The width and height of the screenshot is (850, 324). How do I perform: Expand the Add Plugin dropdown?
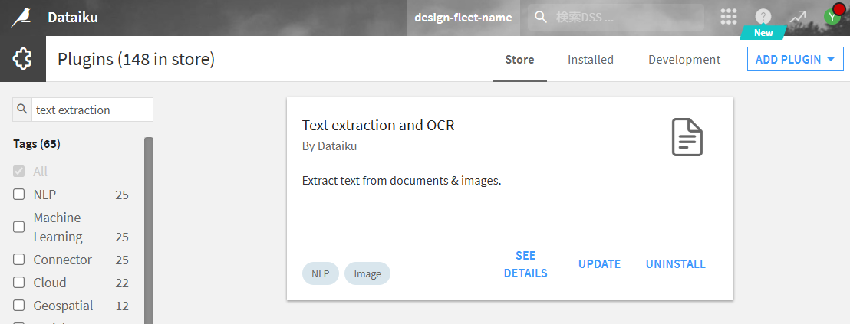coord(795,59)
